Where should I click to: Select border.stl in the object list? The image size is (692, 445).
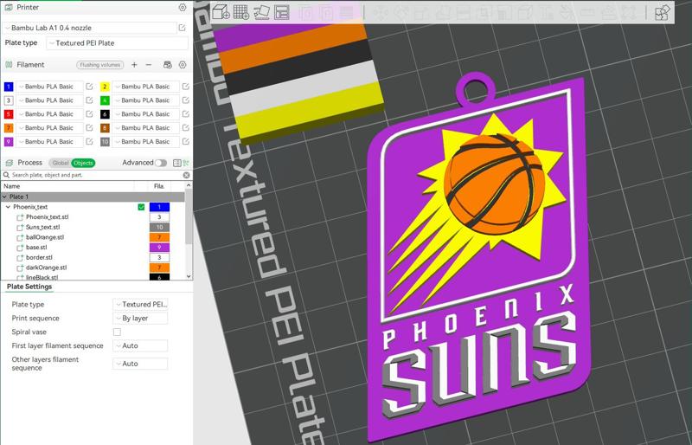(x=39, y=258)
